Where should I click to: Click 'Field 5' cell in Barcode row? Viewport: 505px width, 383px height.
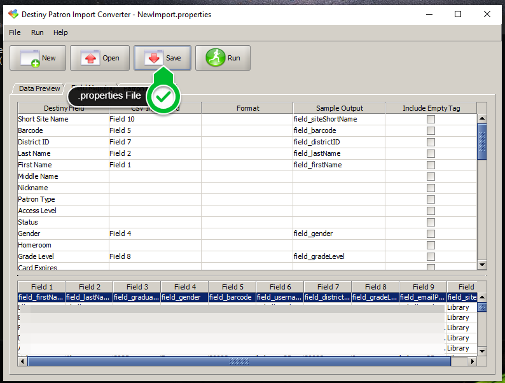click(x=155, y=130)
